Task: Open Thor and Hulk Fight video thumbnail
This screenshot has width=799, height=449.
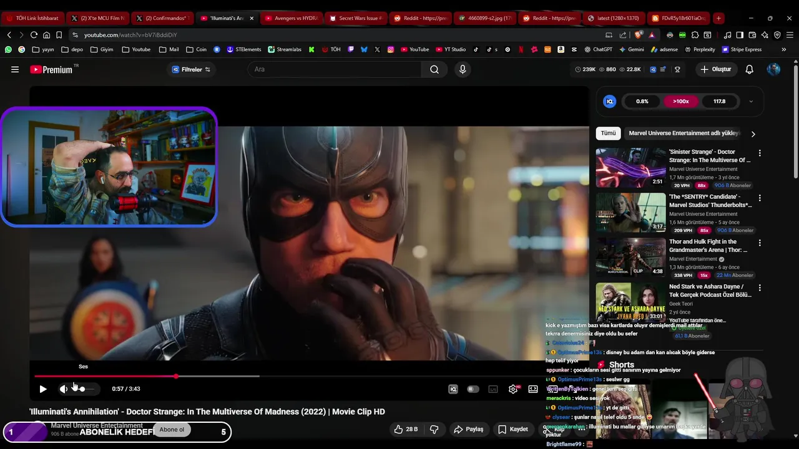Action: tap(630, 257)
